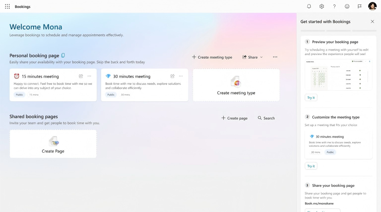
Task: Click step 3 Share your booking page heading
Action: coord(333,185)
